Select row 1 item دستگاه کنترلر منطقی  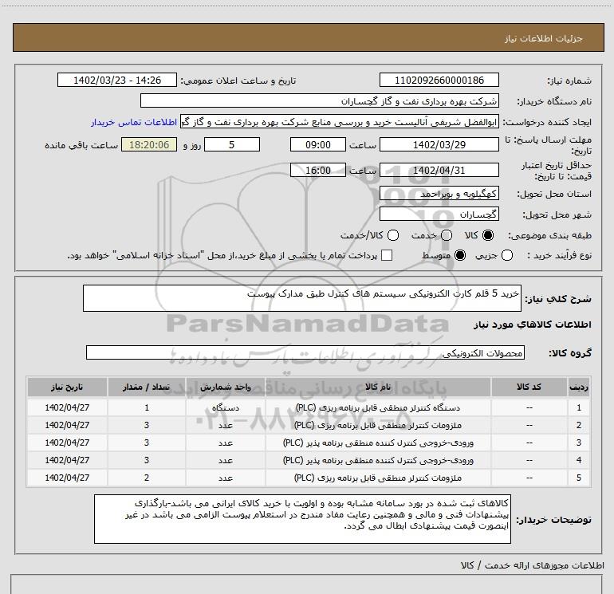(x=378, y=407)
